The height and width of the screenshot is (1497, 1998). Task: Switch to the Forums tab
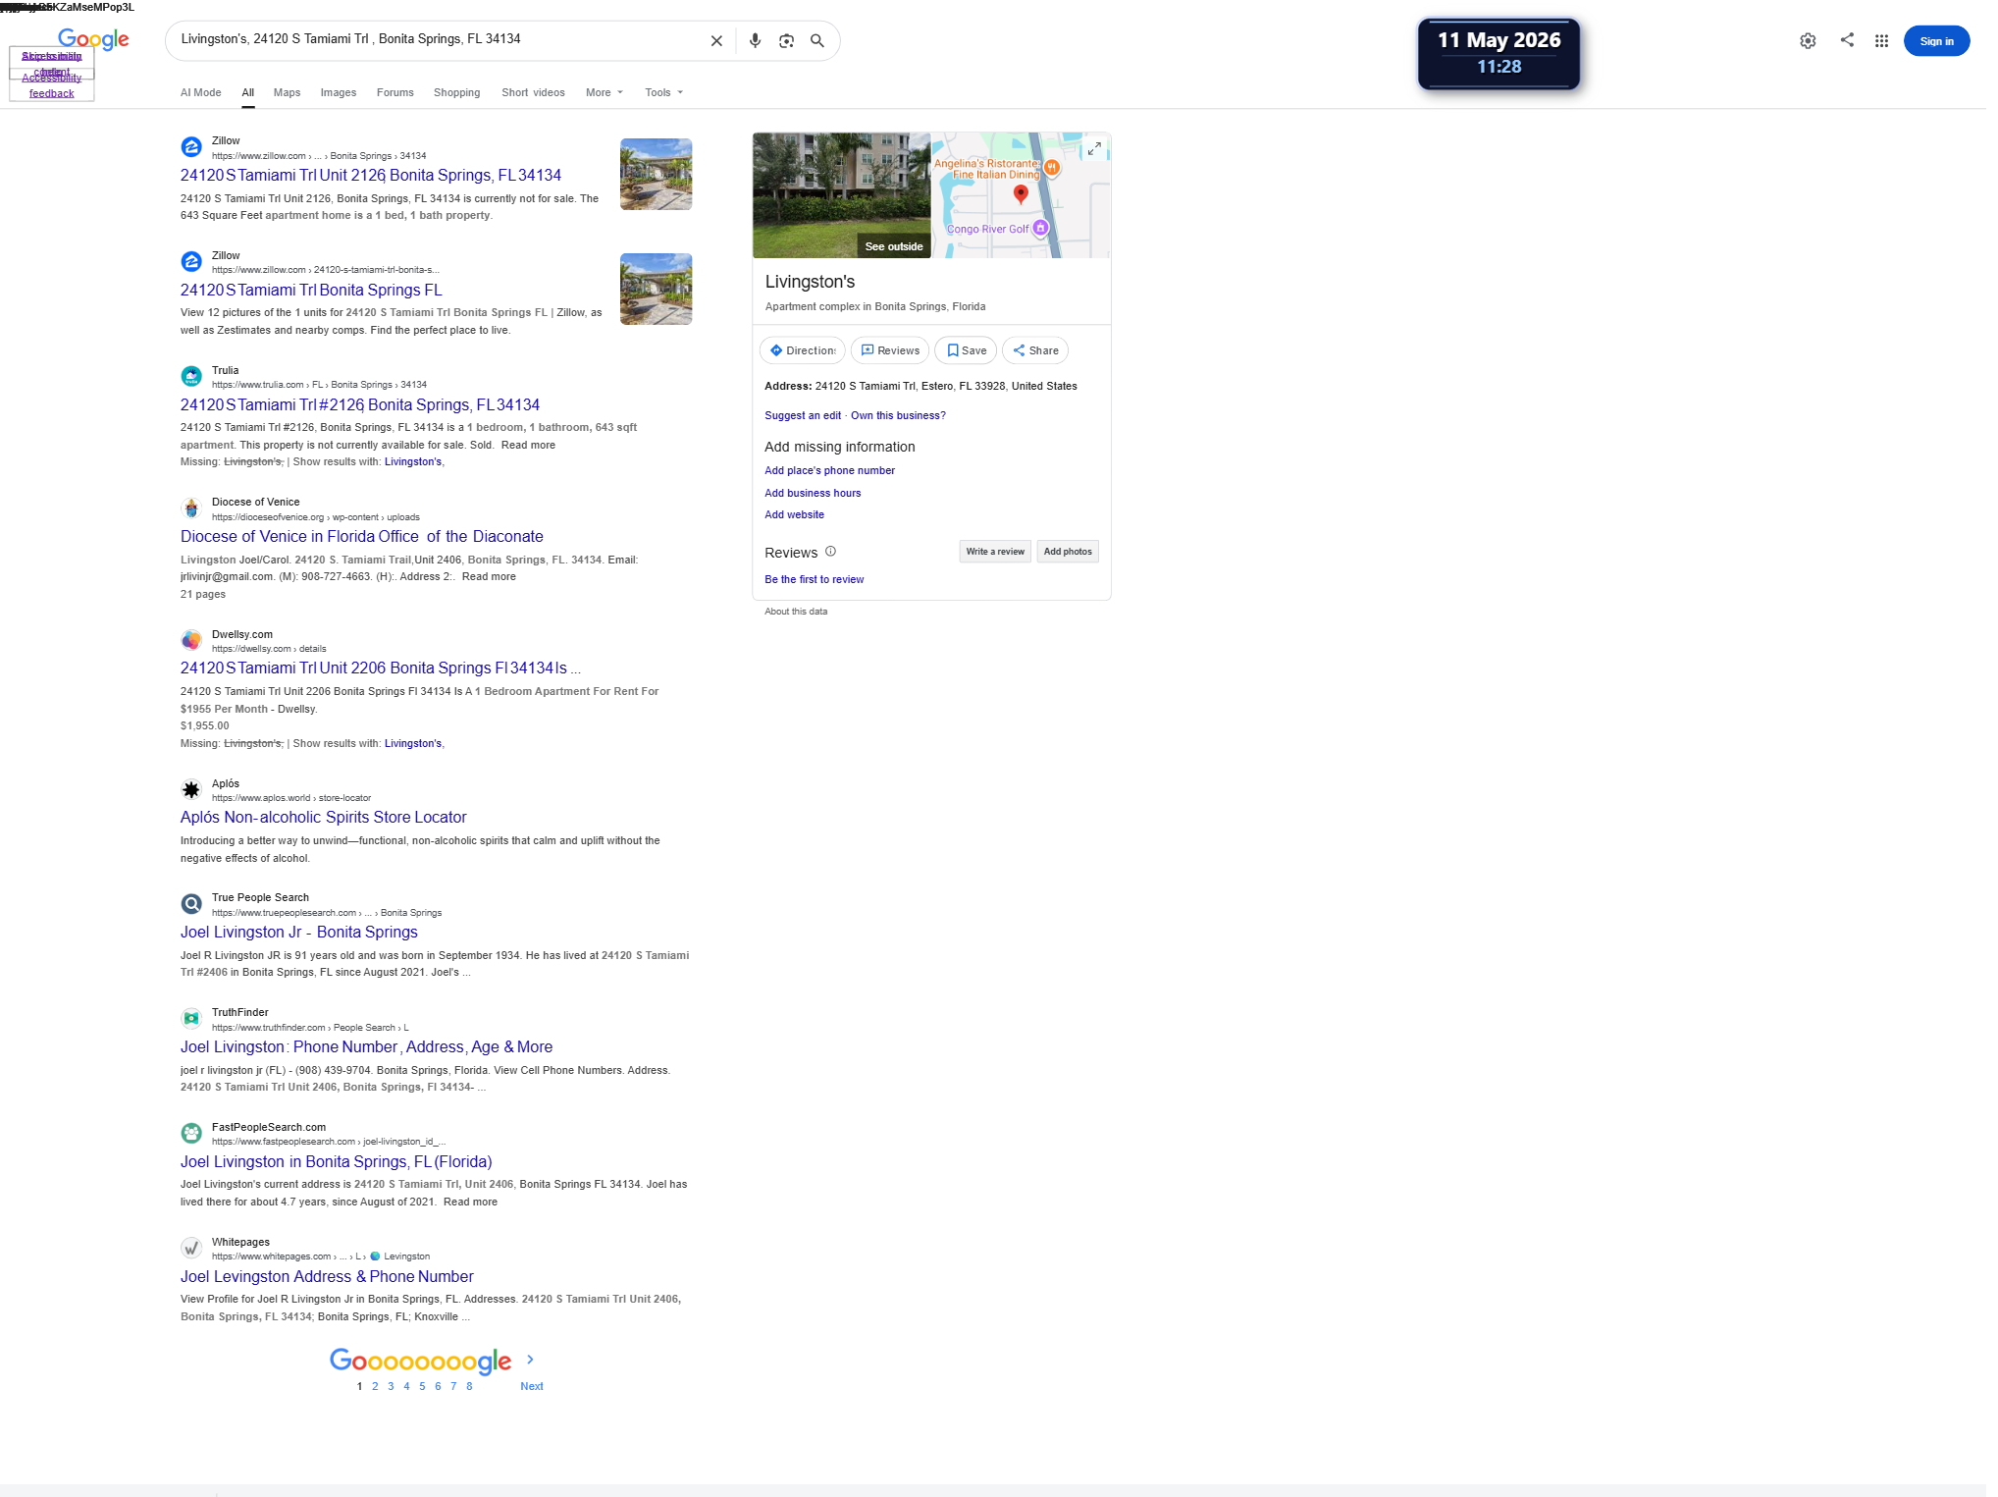click(395, 93)
